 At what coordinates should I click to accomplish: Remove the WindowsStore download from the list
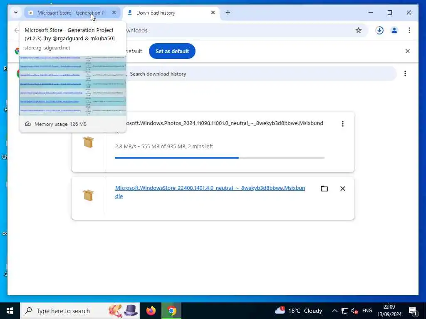[343, 189]
